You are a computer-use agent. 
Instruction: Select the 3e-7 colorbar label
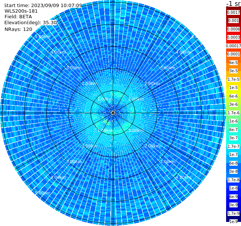pyautogui.click(x=234, y=138)
